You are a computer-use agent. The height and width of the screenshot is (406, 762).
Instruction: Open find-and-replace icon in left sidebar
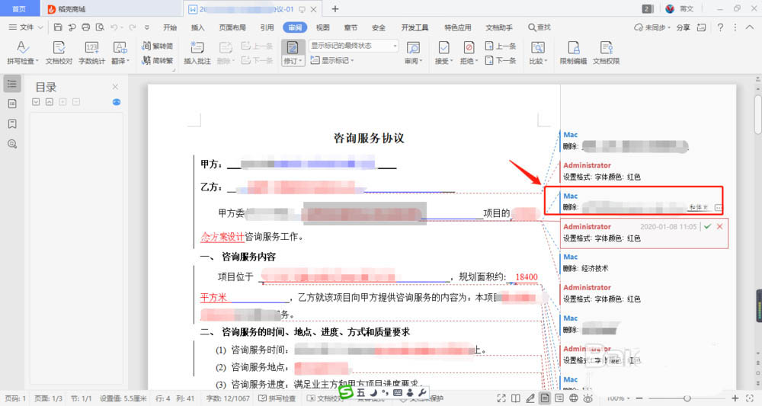[12, 144]
